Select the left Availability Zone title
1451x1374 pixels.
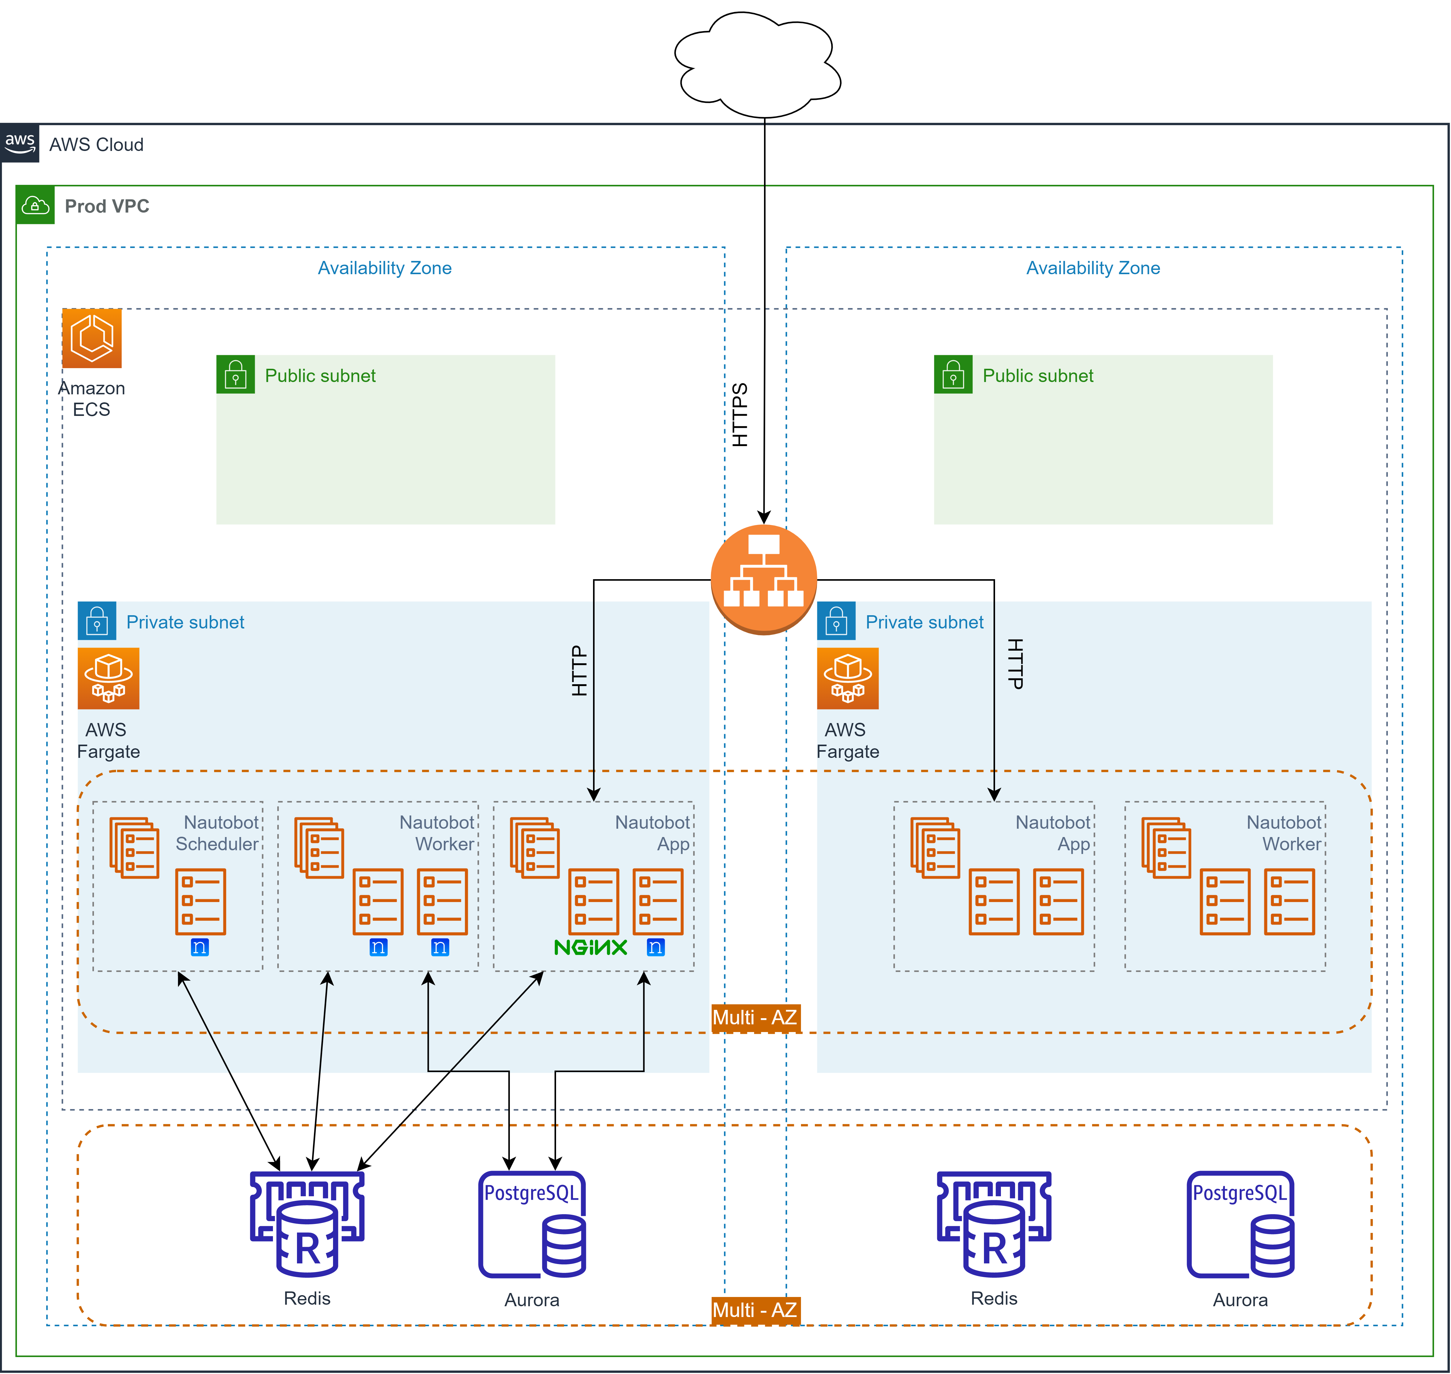click(x=384, y=268)
